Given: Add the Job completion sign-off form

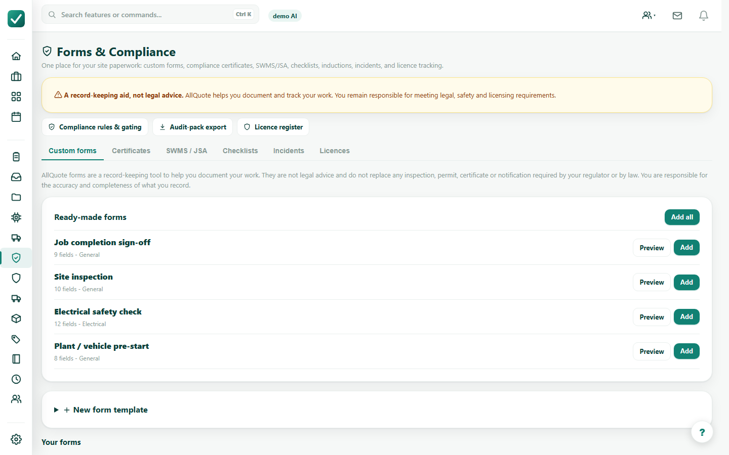Looking at the screenshot, I should point(686,247).
